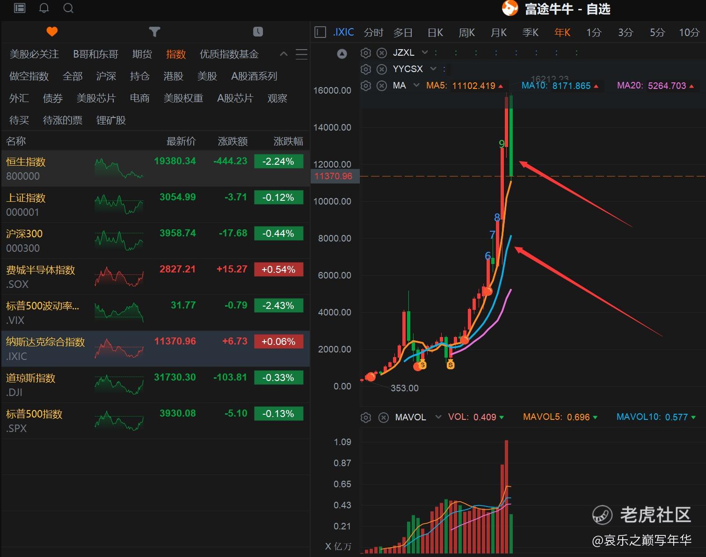The height and width of the screenshot is (557, 706).
Task: Open the 锂矿股 group
Action: click(111, 120)
